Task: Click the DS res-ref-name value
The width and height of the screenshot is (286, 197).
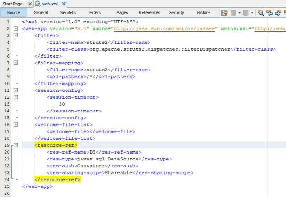Action: [x=93, y=152]
